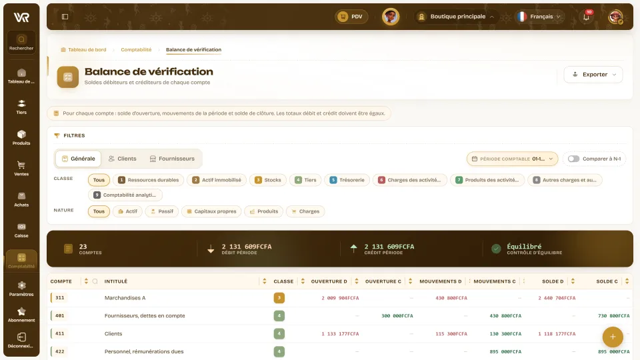Filter by class 4 Tiers chip

tap(305, 180)
